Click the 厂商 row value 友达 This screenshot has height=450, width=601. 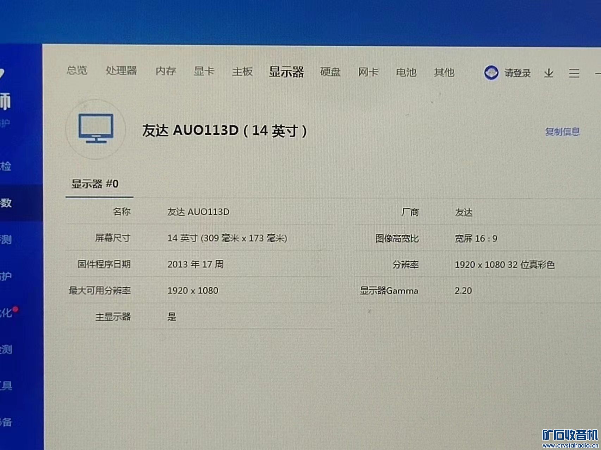(x=464, y=213)
